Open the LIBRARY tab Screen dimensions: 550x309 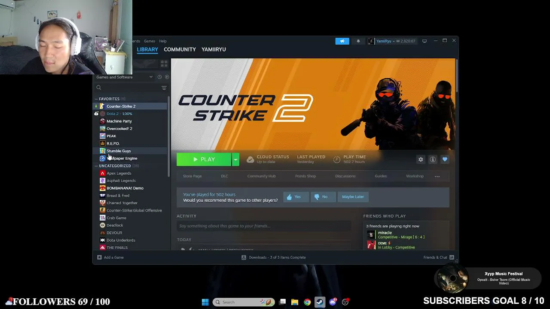[147, 49]
